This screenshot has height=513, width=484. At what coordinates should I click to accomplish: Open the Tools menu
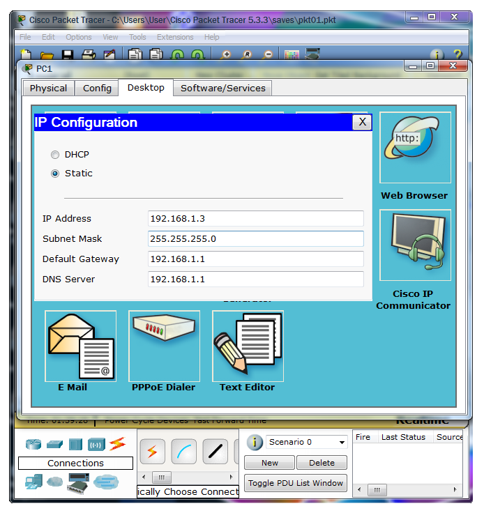(137, 37)
